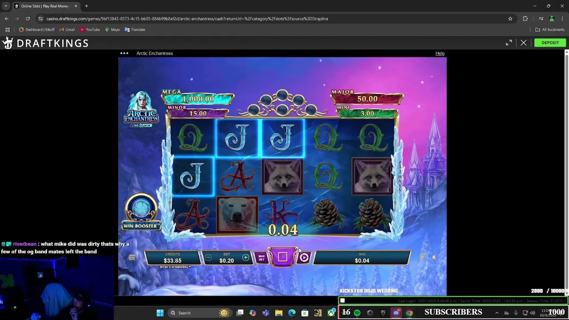View site information icon in address bar
This screenshot has width=569, height=320.
[x=40, y=19]
